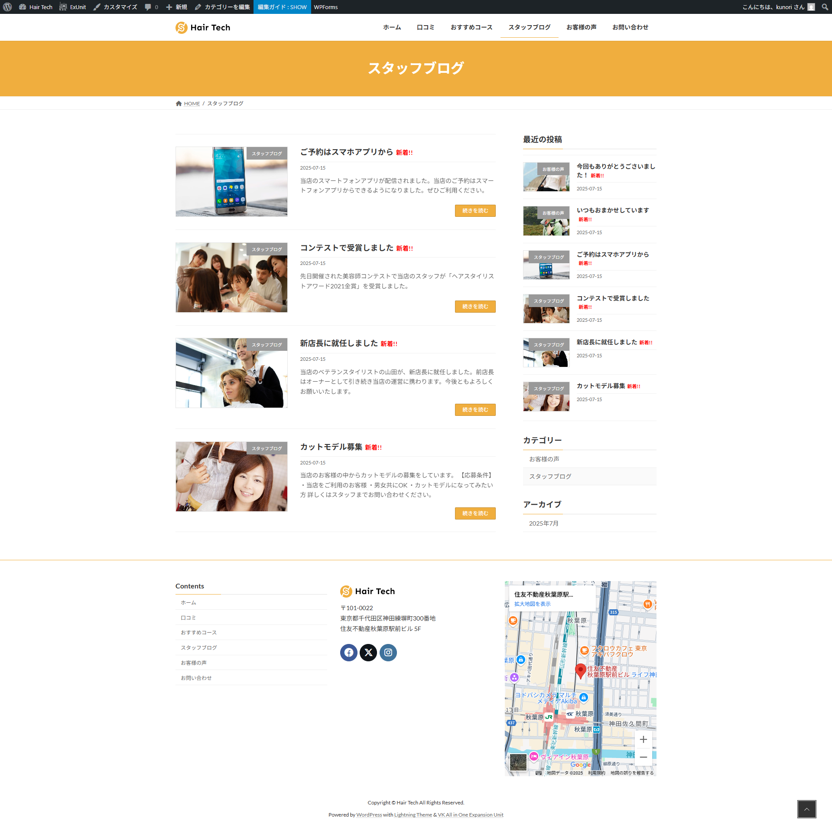The height and width of the screenshot is (830, 832).
Task: Zoom out on the Google map
Action: point(643,757)
